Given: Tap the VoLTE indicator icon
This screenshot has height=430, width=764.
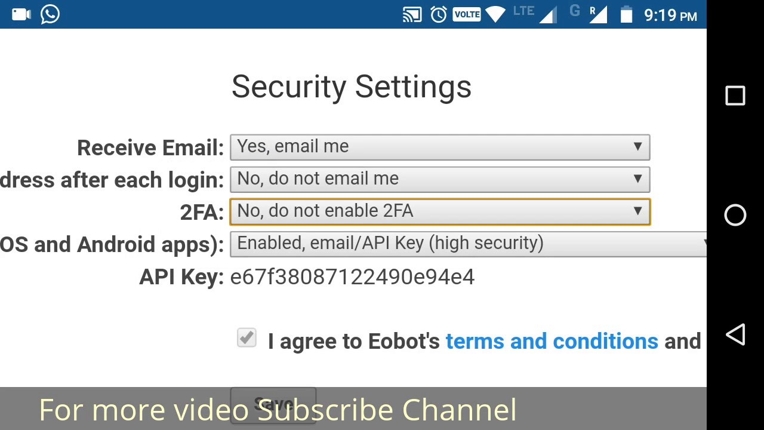Looking at the screenshot, I should click(466, 15).
